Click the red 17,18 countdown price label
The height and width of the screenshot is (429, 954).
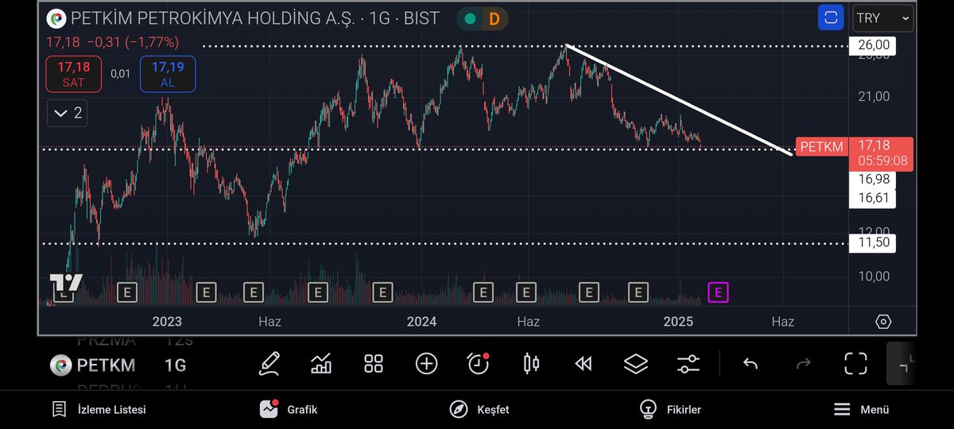click(881, 153)
